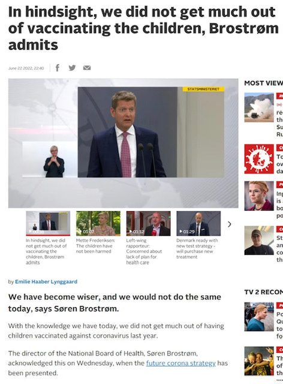This screenshot has height=384, width=283.
Task: Open the Left-wing rapporteur video thumbnail
Action: (148, 223)
